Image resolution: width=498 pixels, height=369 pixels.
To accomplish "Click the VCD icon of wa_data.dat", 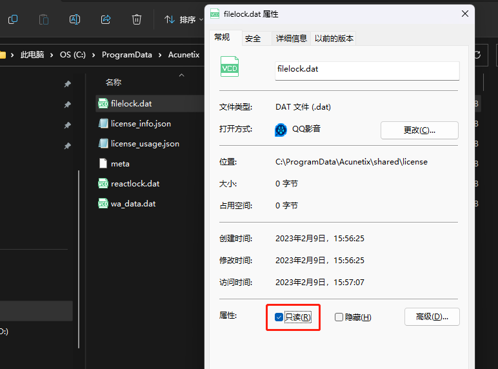I will click(x=103, y=204).
